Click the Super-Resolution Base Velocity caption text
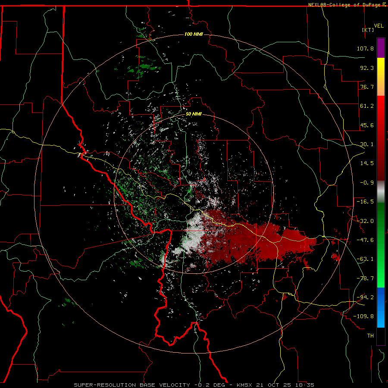The height and width of the screenshot is (388, 388). 194,385
